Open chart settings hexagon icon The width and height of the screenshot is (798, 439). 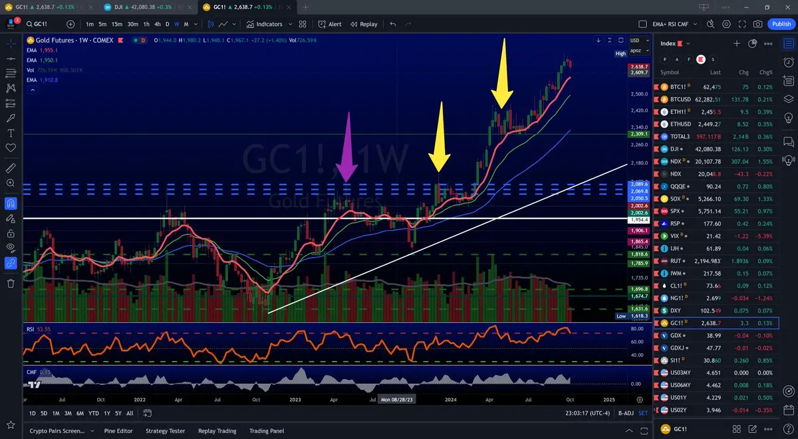coord(726,24)
